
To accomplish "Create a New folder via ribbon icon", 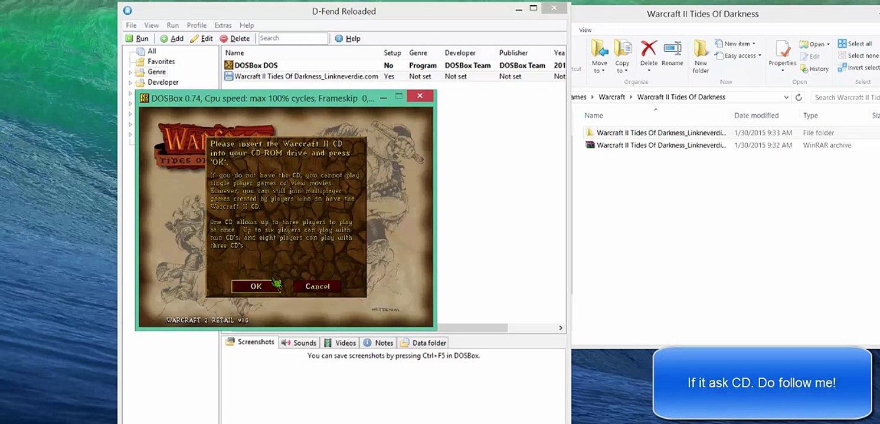I will pos(701,56).
